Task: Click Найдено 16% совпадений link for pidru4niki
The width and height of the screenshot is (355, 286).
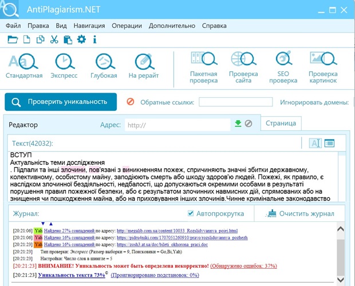Action: pyautogui.click(x=69, y=237)
